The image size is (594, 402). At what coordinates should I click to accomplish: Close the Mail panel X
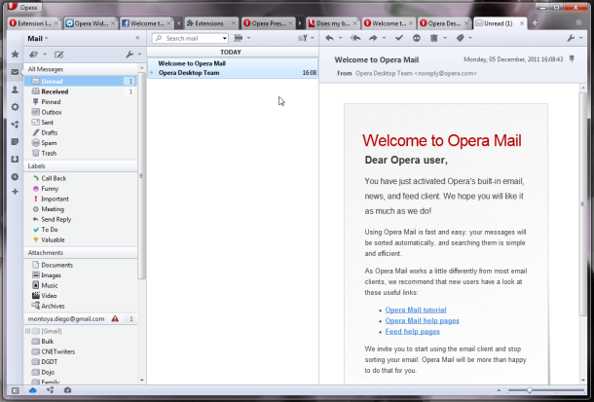137,38
